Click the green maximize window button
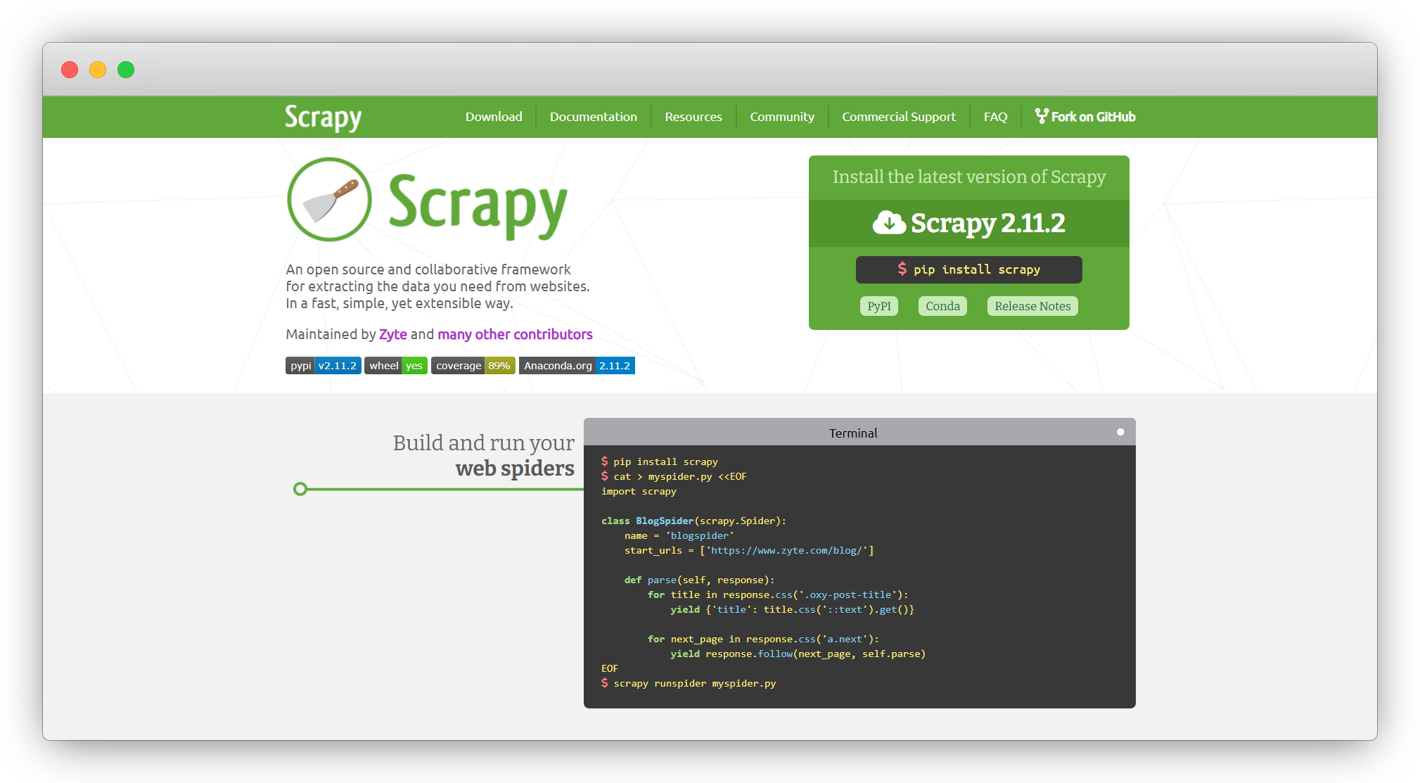The width and height of the screenshot is (1420, 783). (126, 70)
